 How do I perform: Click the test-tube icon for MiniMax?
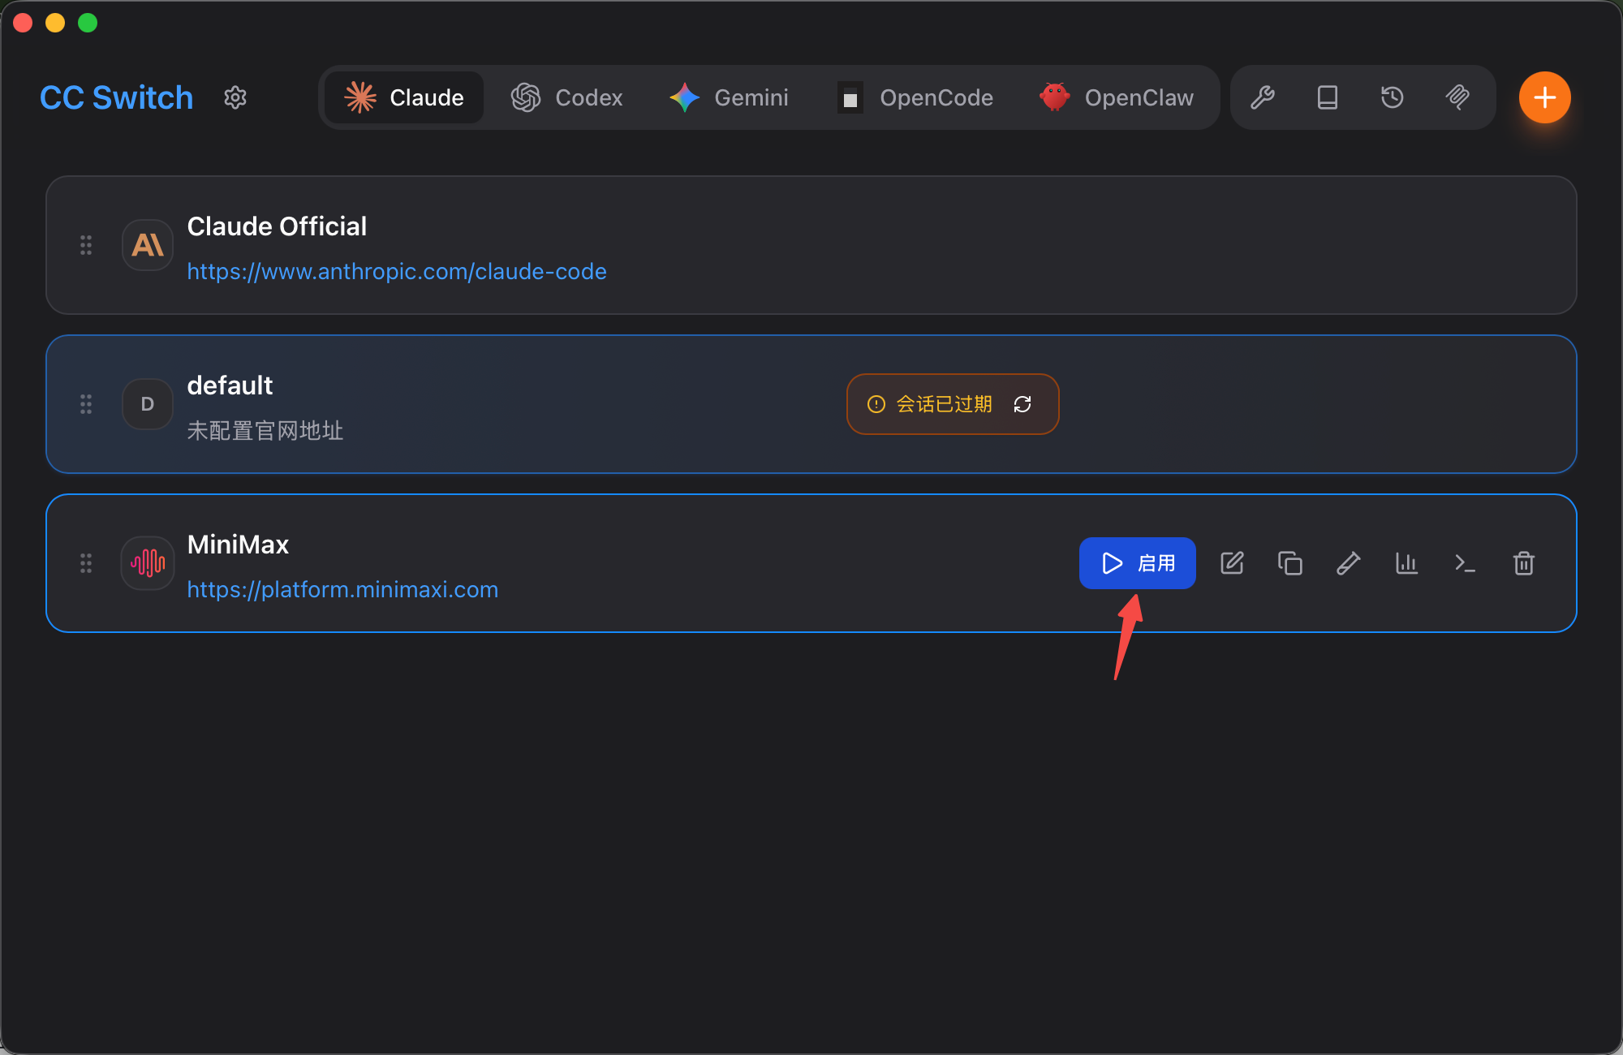click(1349, 563)
